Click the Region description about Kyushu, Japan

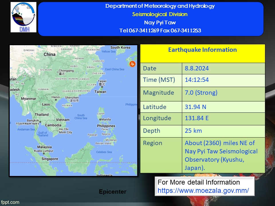point(221,155)
